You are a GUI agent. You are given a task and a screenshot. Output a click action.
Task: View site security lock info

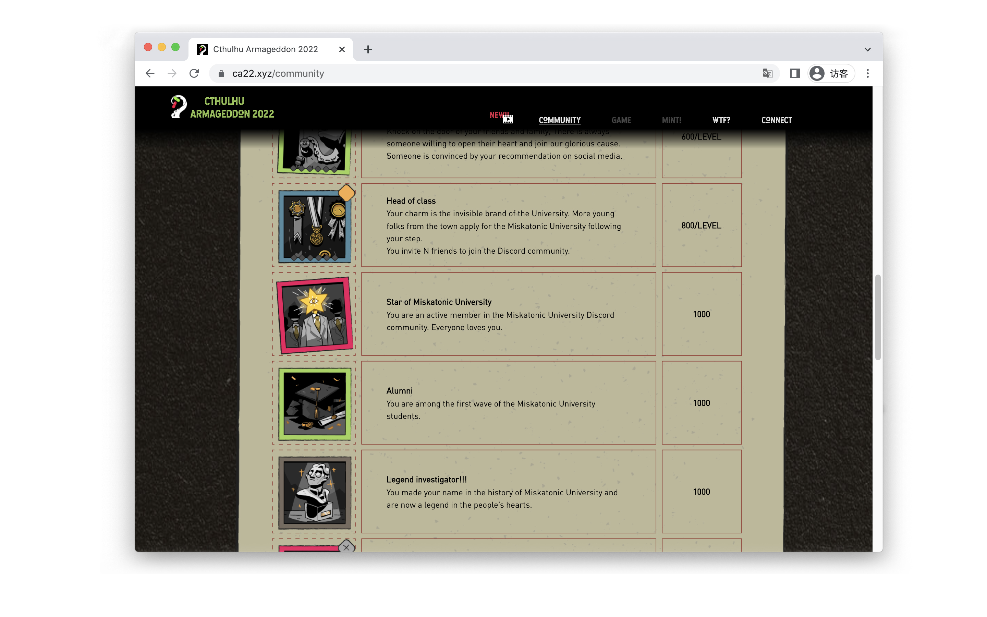[221, 73]
